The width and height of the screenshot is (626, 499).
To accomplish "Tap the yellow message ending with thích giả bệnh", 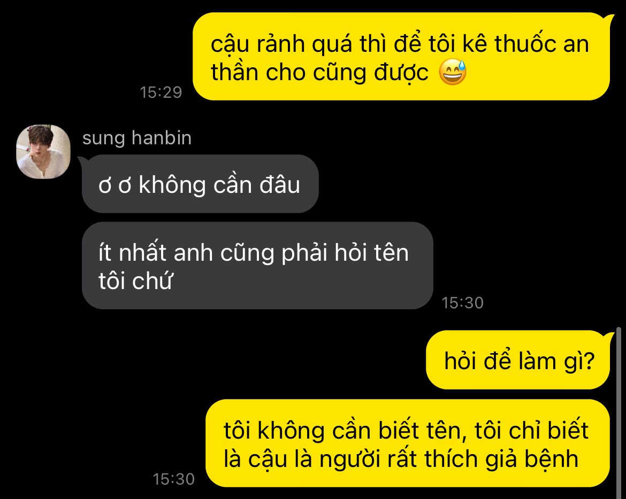I will [x=408, y=443].
